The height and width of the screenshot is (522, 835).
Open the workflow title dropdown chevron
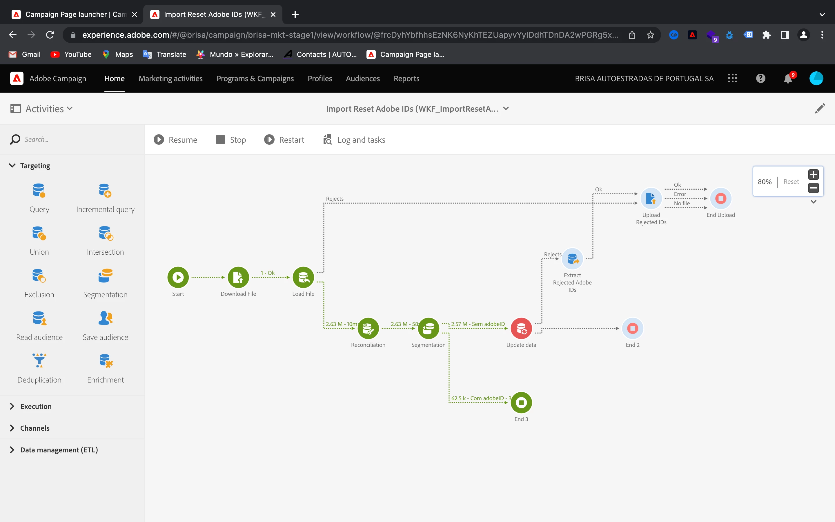point(506,109)
